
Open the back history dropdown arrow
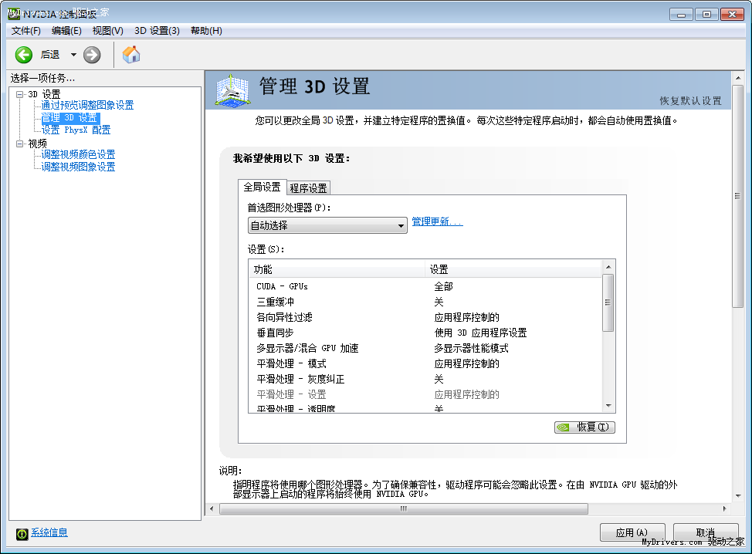pyautogui.click(x=73, y=54)
